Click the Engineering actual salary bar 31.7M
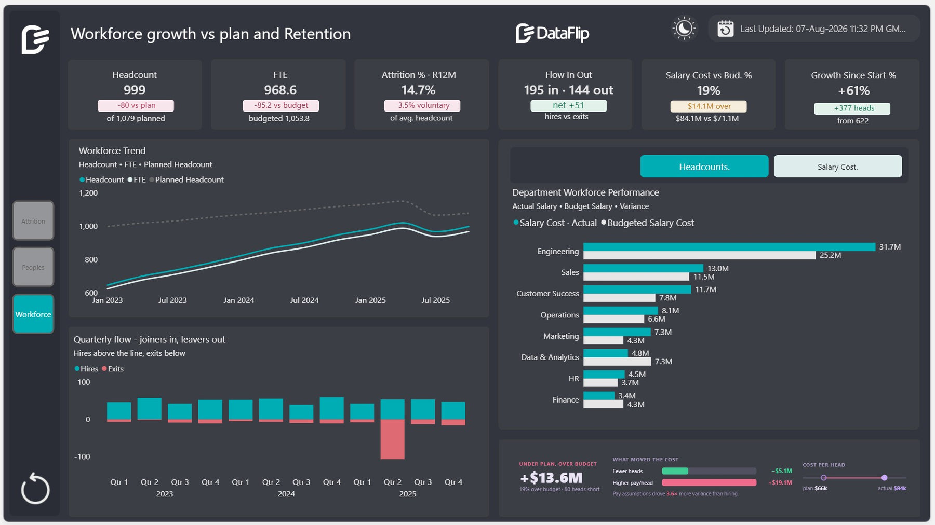935x525 pixels. [729, 247]
